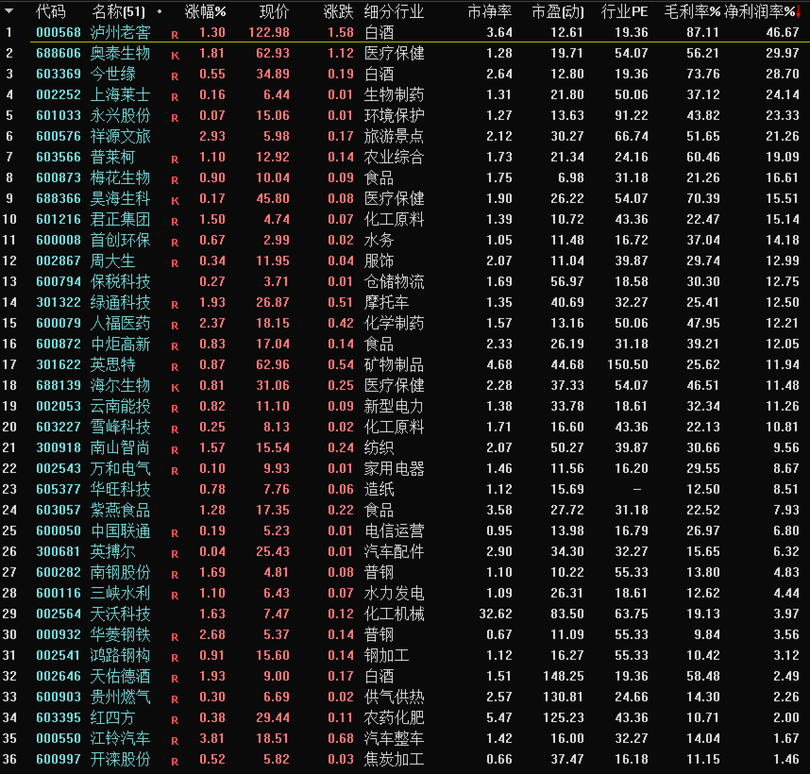
Task: Click the 名称(51) column header
Action: [119, 11]
